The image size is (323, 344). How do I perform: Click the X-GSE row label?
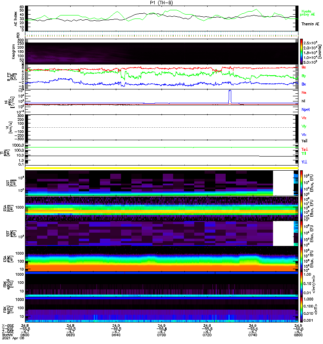(x=8, y=326)
